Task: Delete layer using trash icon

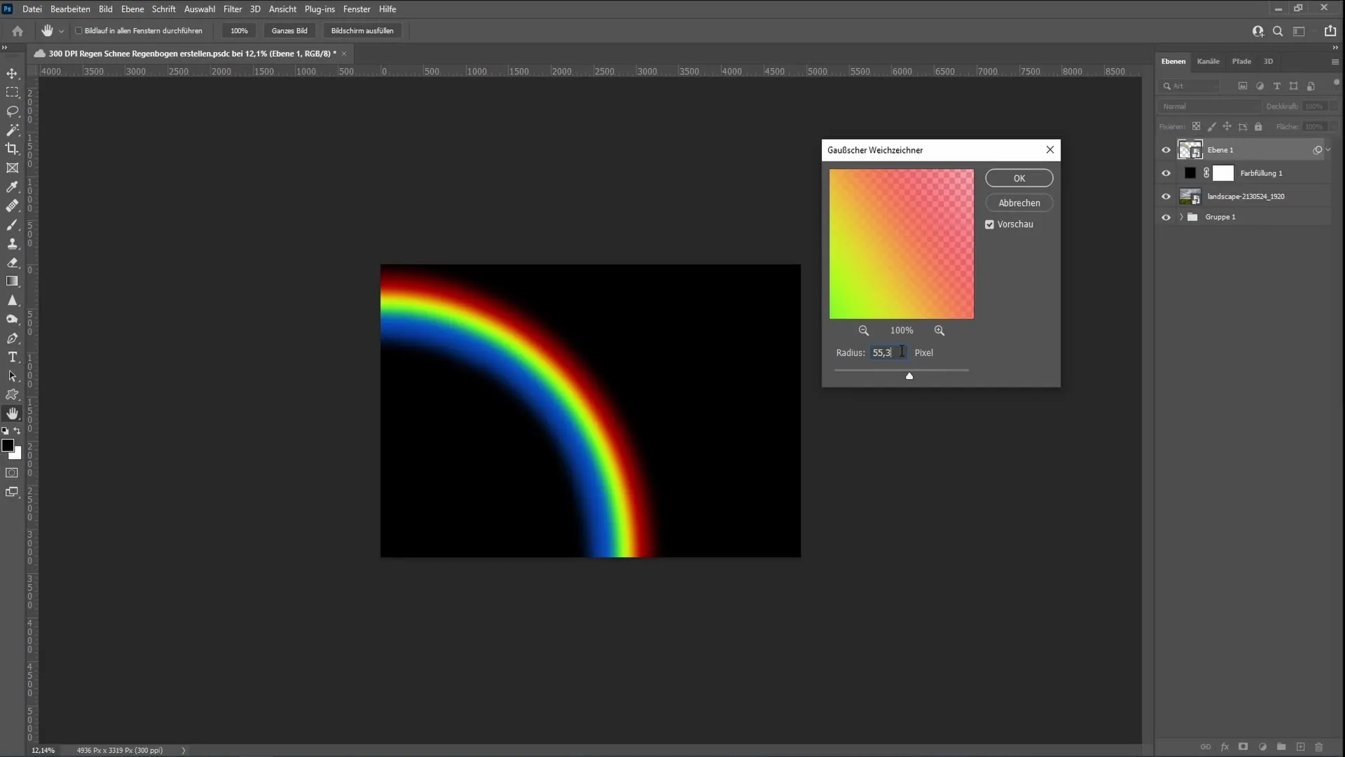Action: [x=1319, y=747]
